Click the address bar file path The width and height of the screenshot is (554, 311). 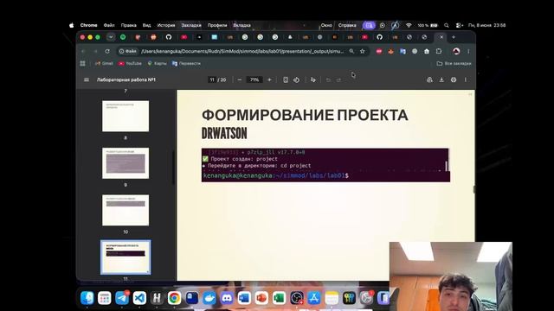pos(242,51)
